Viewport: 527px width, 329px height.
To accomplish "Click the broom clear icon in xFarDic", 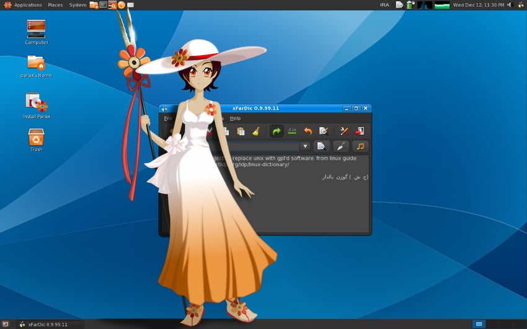I will point(255,131).
